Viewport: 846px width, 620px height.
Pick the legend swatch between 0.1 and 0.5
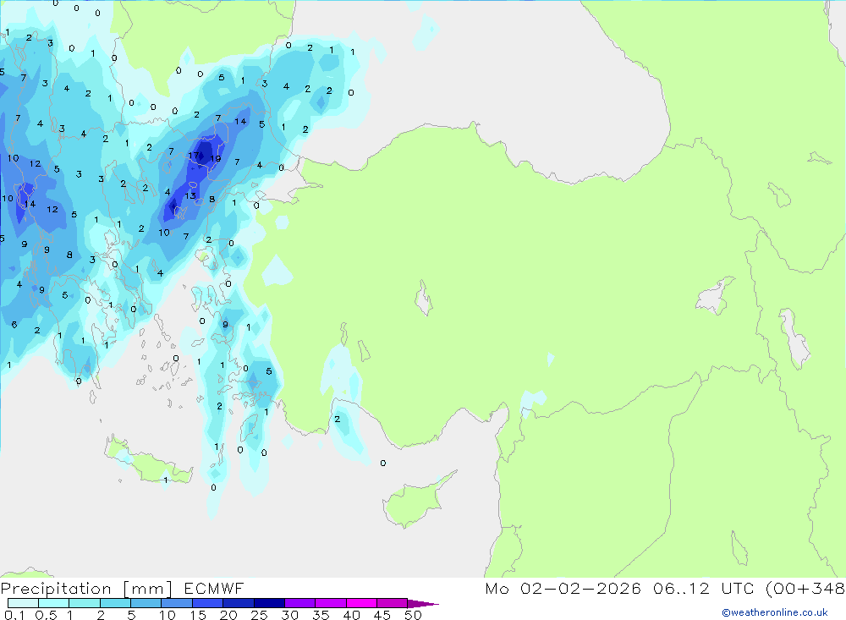tap(23, 603)
